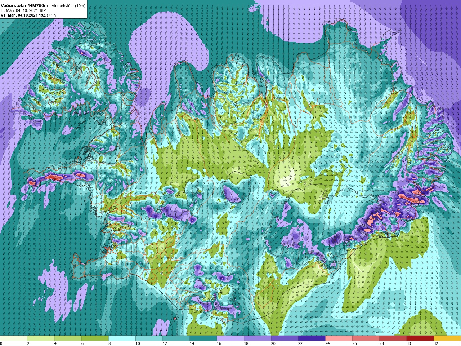Click the pale yellow 0–2 legend swatch

(x=14, y=338)
